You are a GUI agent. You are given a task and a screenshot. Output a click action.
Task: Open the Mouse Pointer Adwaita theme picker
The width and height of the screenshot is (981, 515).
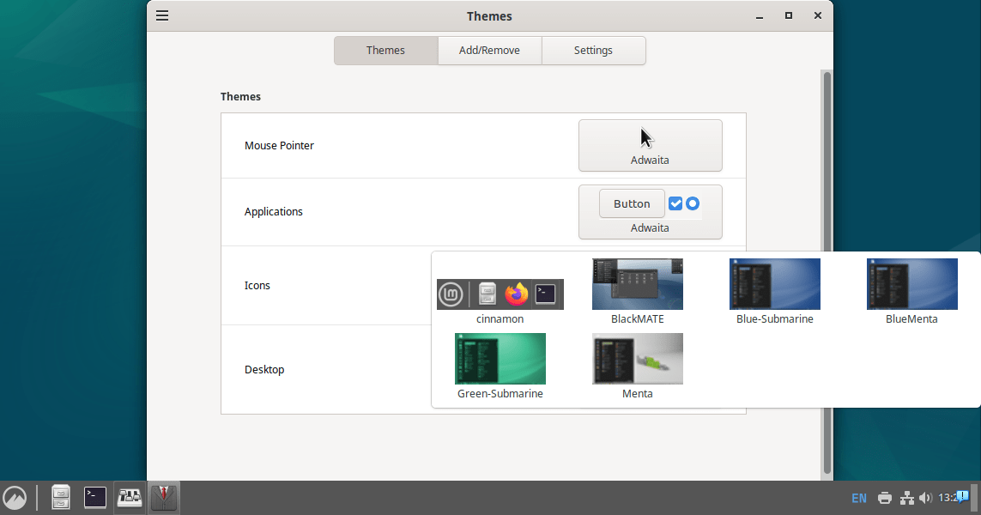click(650, 145)
